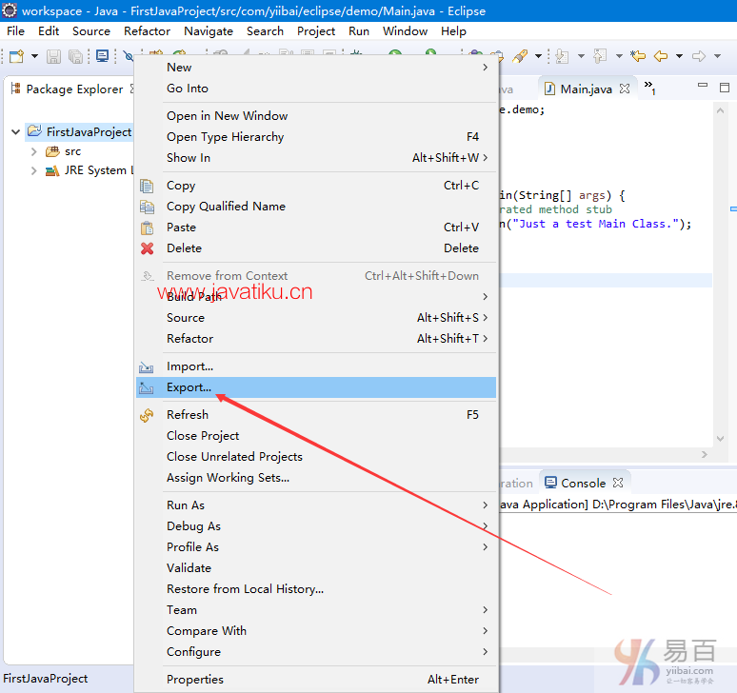Open the Back history dropdown arrow
This screenshot has height=693, width=737.
coord(679,56)
